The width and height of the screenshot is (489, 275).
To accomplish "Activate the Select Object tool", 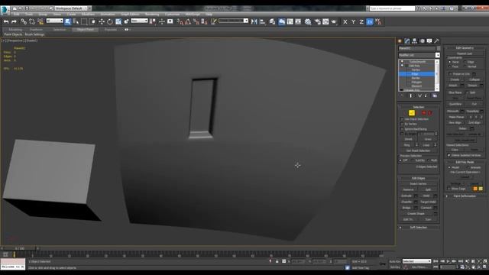I will [x=68, y=21].
